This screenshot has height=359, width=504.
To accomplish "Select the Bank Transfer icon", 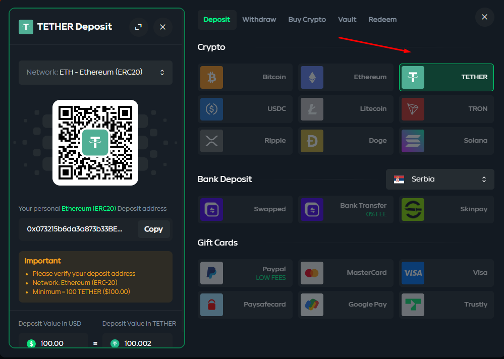I will (312, 210).
